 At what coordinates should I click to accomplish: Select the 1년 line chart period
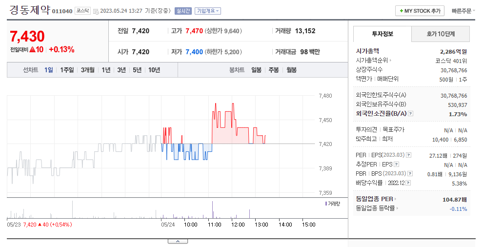point(106,70)
